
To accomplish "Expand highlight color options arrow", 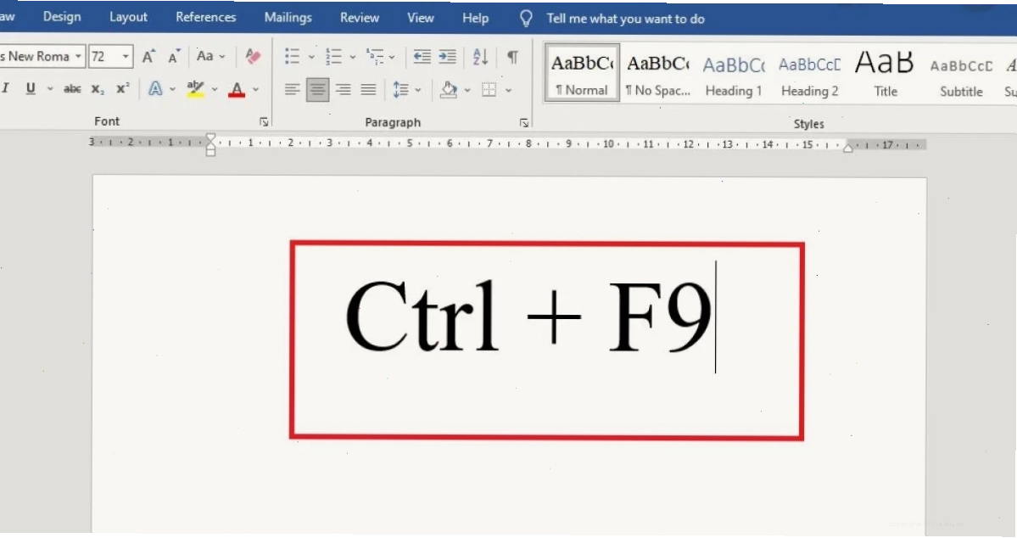I will click(x=215, y=90).
